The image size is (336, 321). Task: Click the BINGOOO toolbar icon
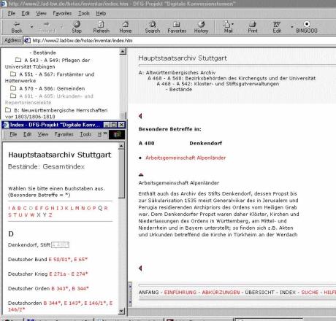click(307, 27)
